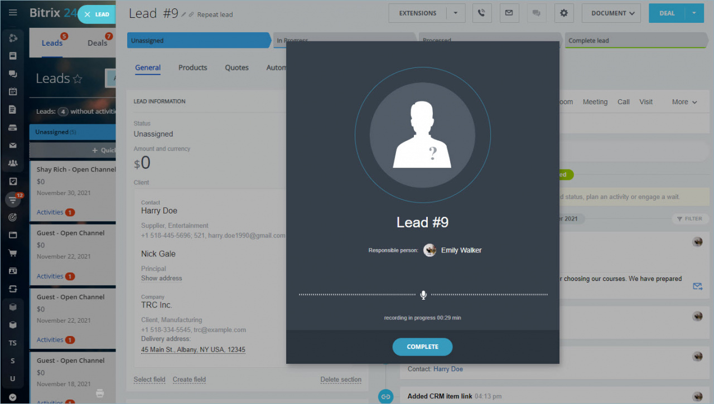Click the link icon beside Added CRM item link
The width and height of the screenshot is (714, 404).
(385, 396)
